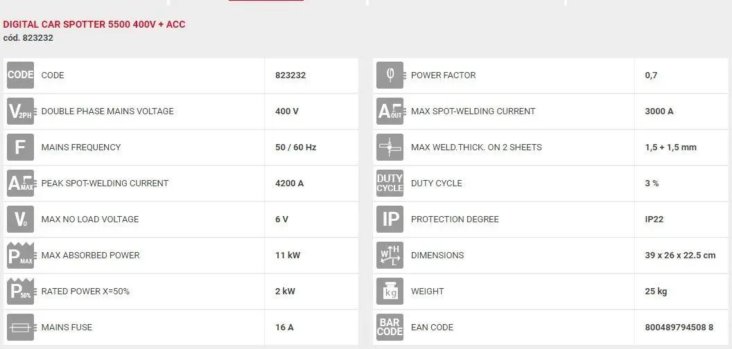
Task: Click the rated power 50% icon
Action: click(21, 291)
